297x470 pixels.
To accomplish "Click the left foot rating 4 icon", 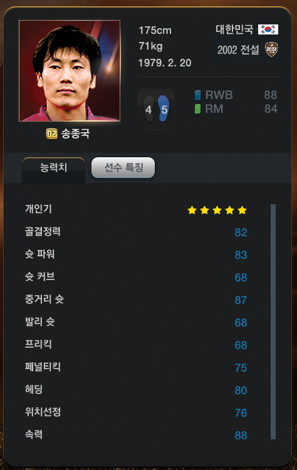I will [149, 109].
